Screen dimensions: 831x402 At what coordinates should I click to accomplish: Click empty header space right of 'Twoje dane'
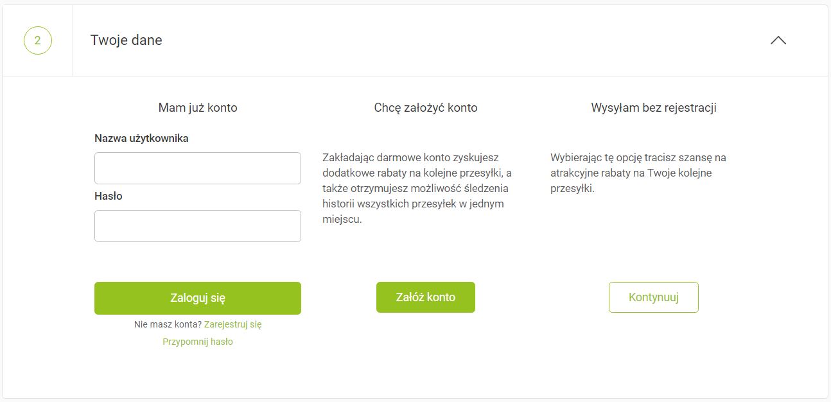pyautogui.click(x=450, y=40)
